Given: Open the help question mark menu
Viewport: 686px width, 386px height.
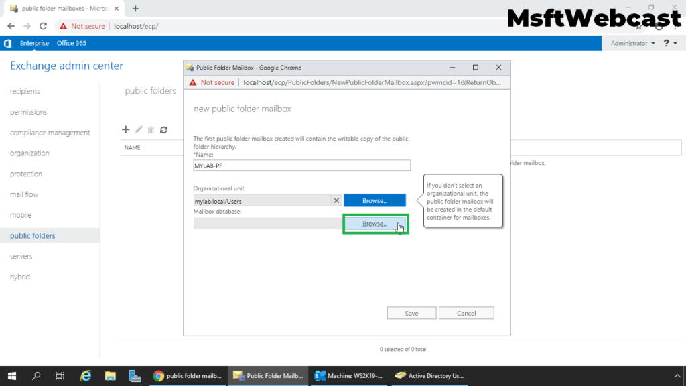Looking at the screenshot, I should (x=670, y=43).
